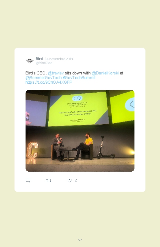Select the #GovTechSummit hashtag
This screenshot has height=247, width=160.
(79, 78)
